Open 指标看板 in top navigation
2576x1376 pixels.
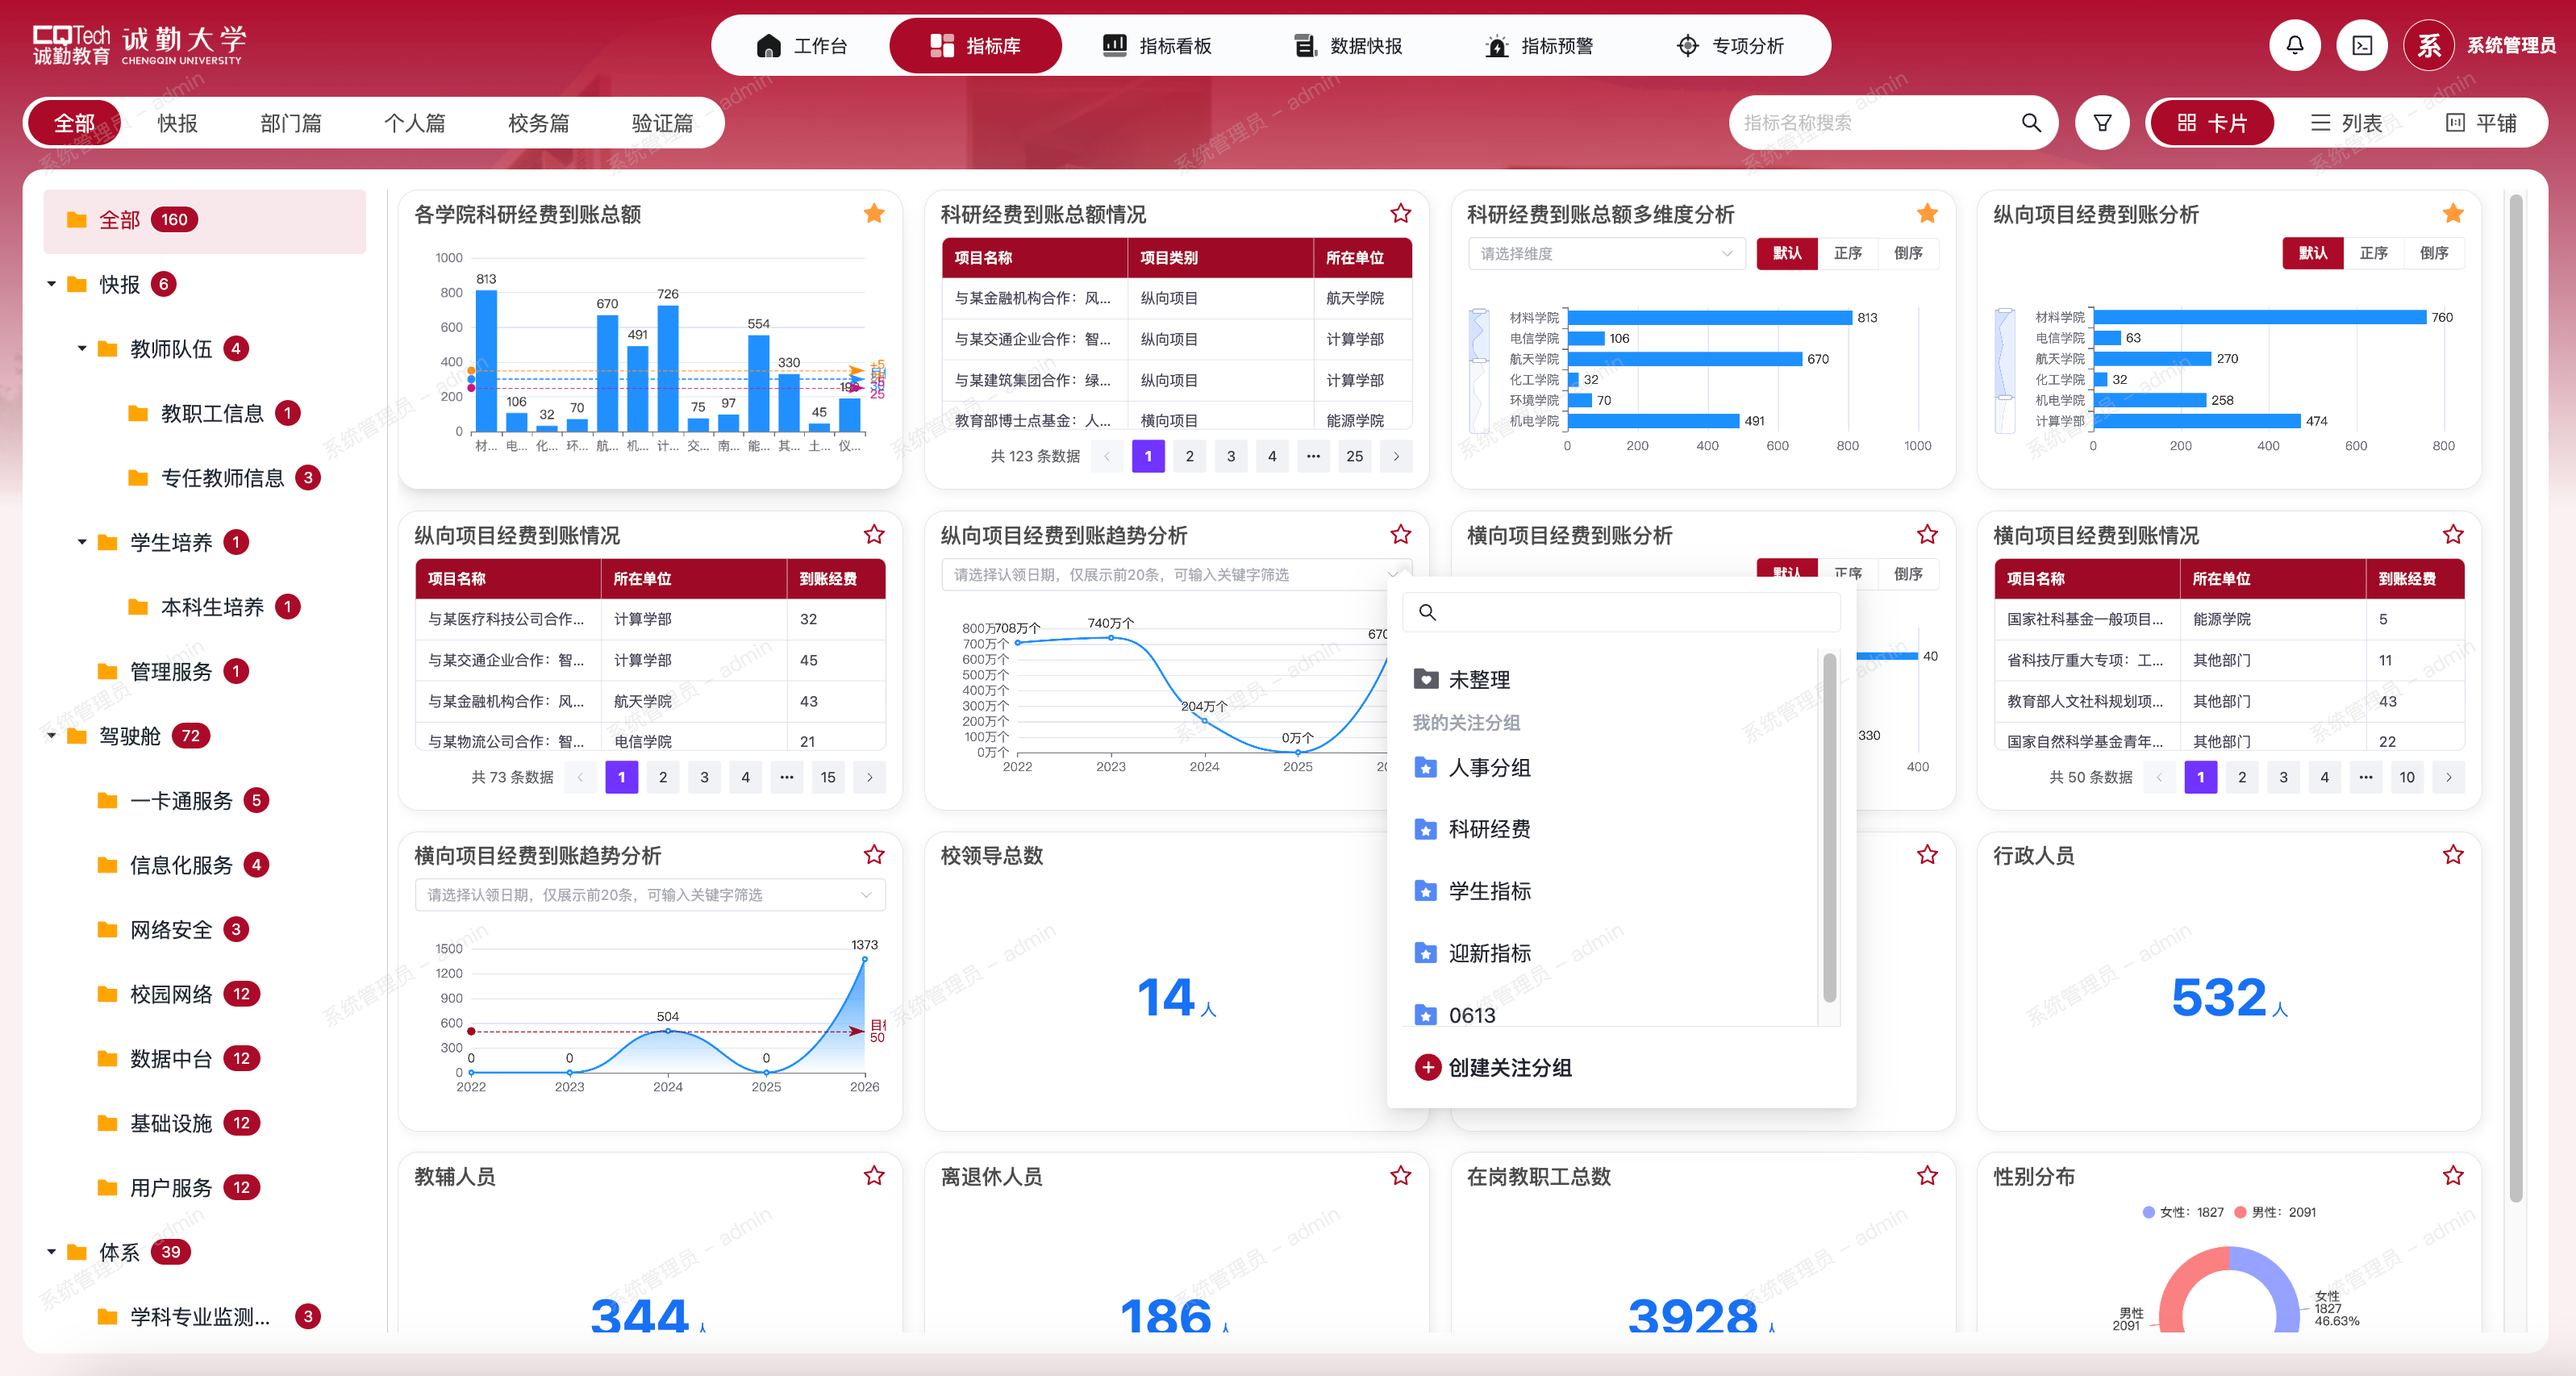click(1157, 45)
